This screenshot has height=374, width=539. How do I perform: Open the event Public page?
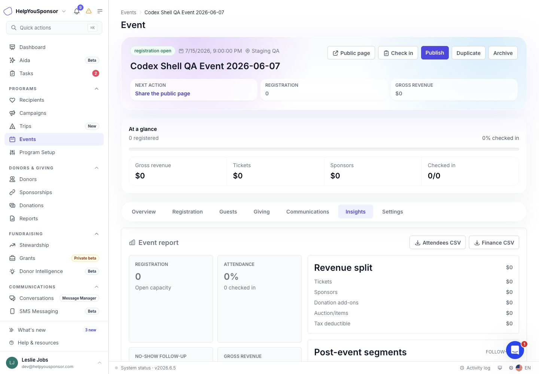351,53
